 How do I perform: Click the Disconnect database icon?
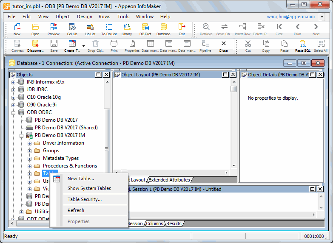[35, 45]
